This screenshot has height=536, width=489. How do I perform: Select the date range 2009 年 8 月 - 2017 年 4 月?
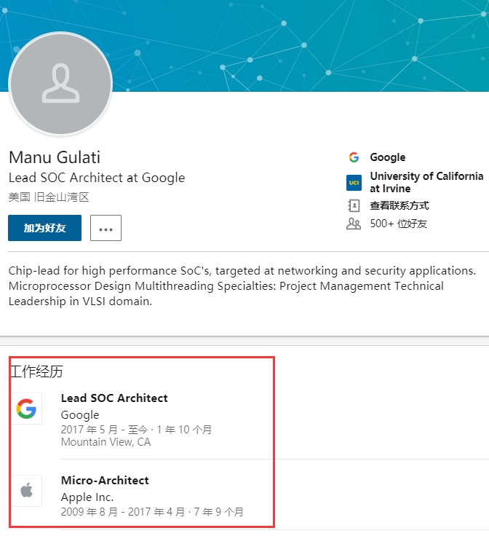[x=123, y=512]
